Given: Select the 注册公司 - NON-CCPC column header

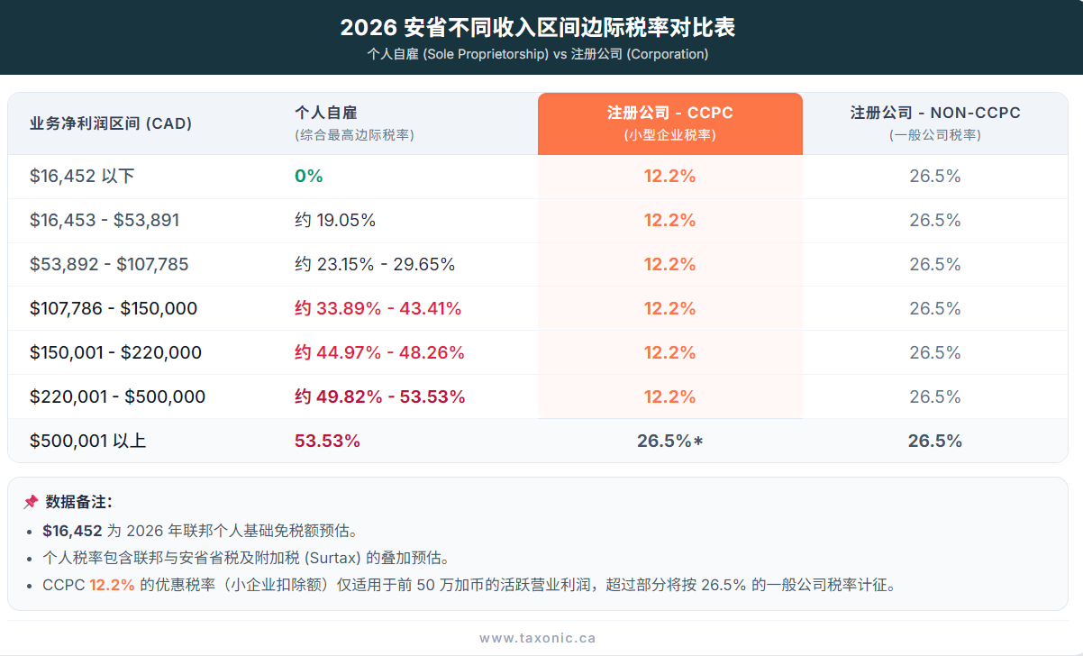Looking at the screenshot, I should coord(934,123).
